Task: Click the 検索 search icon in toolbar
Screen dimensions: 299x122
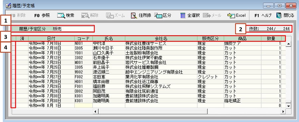Action: tap(61, 16)
